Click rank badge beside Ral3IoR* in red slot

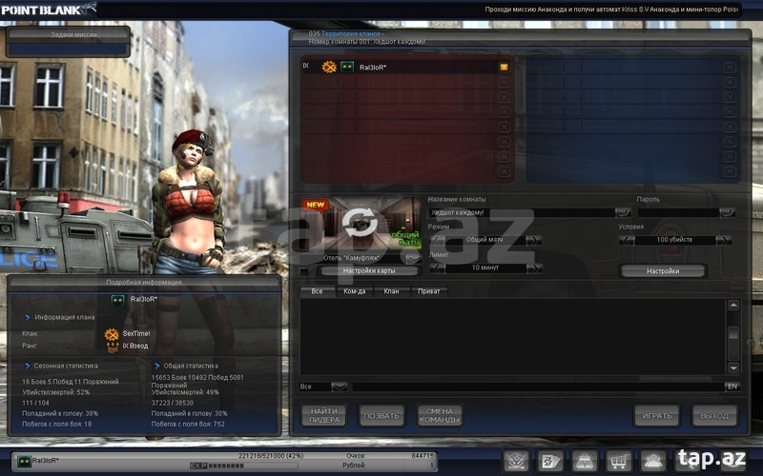(x=347, y=67)
